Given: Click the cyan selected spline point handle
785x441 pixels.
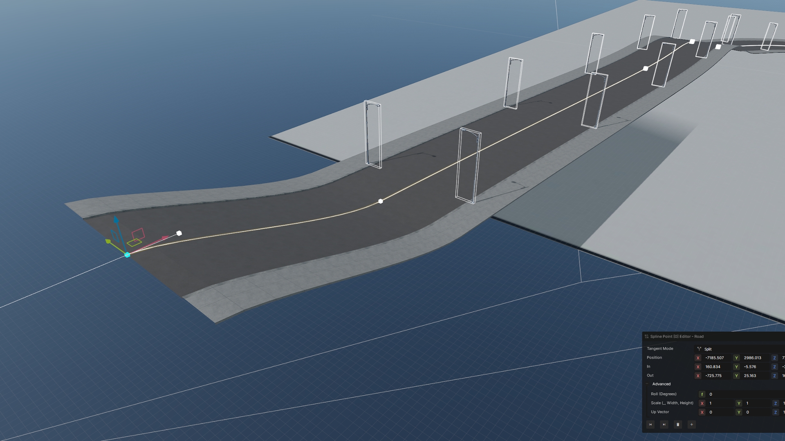Looking at the screenshot, I should [x=127, y=255].
